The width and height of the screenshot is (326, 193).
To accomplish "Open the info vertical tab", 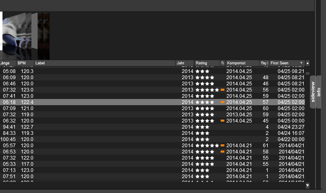I will (x=319, y=92).
